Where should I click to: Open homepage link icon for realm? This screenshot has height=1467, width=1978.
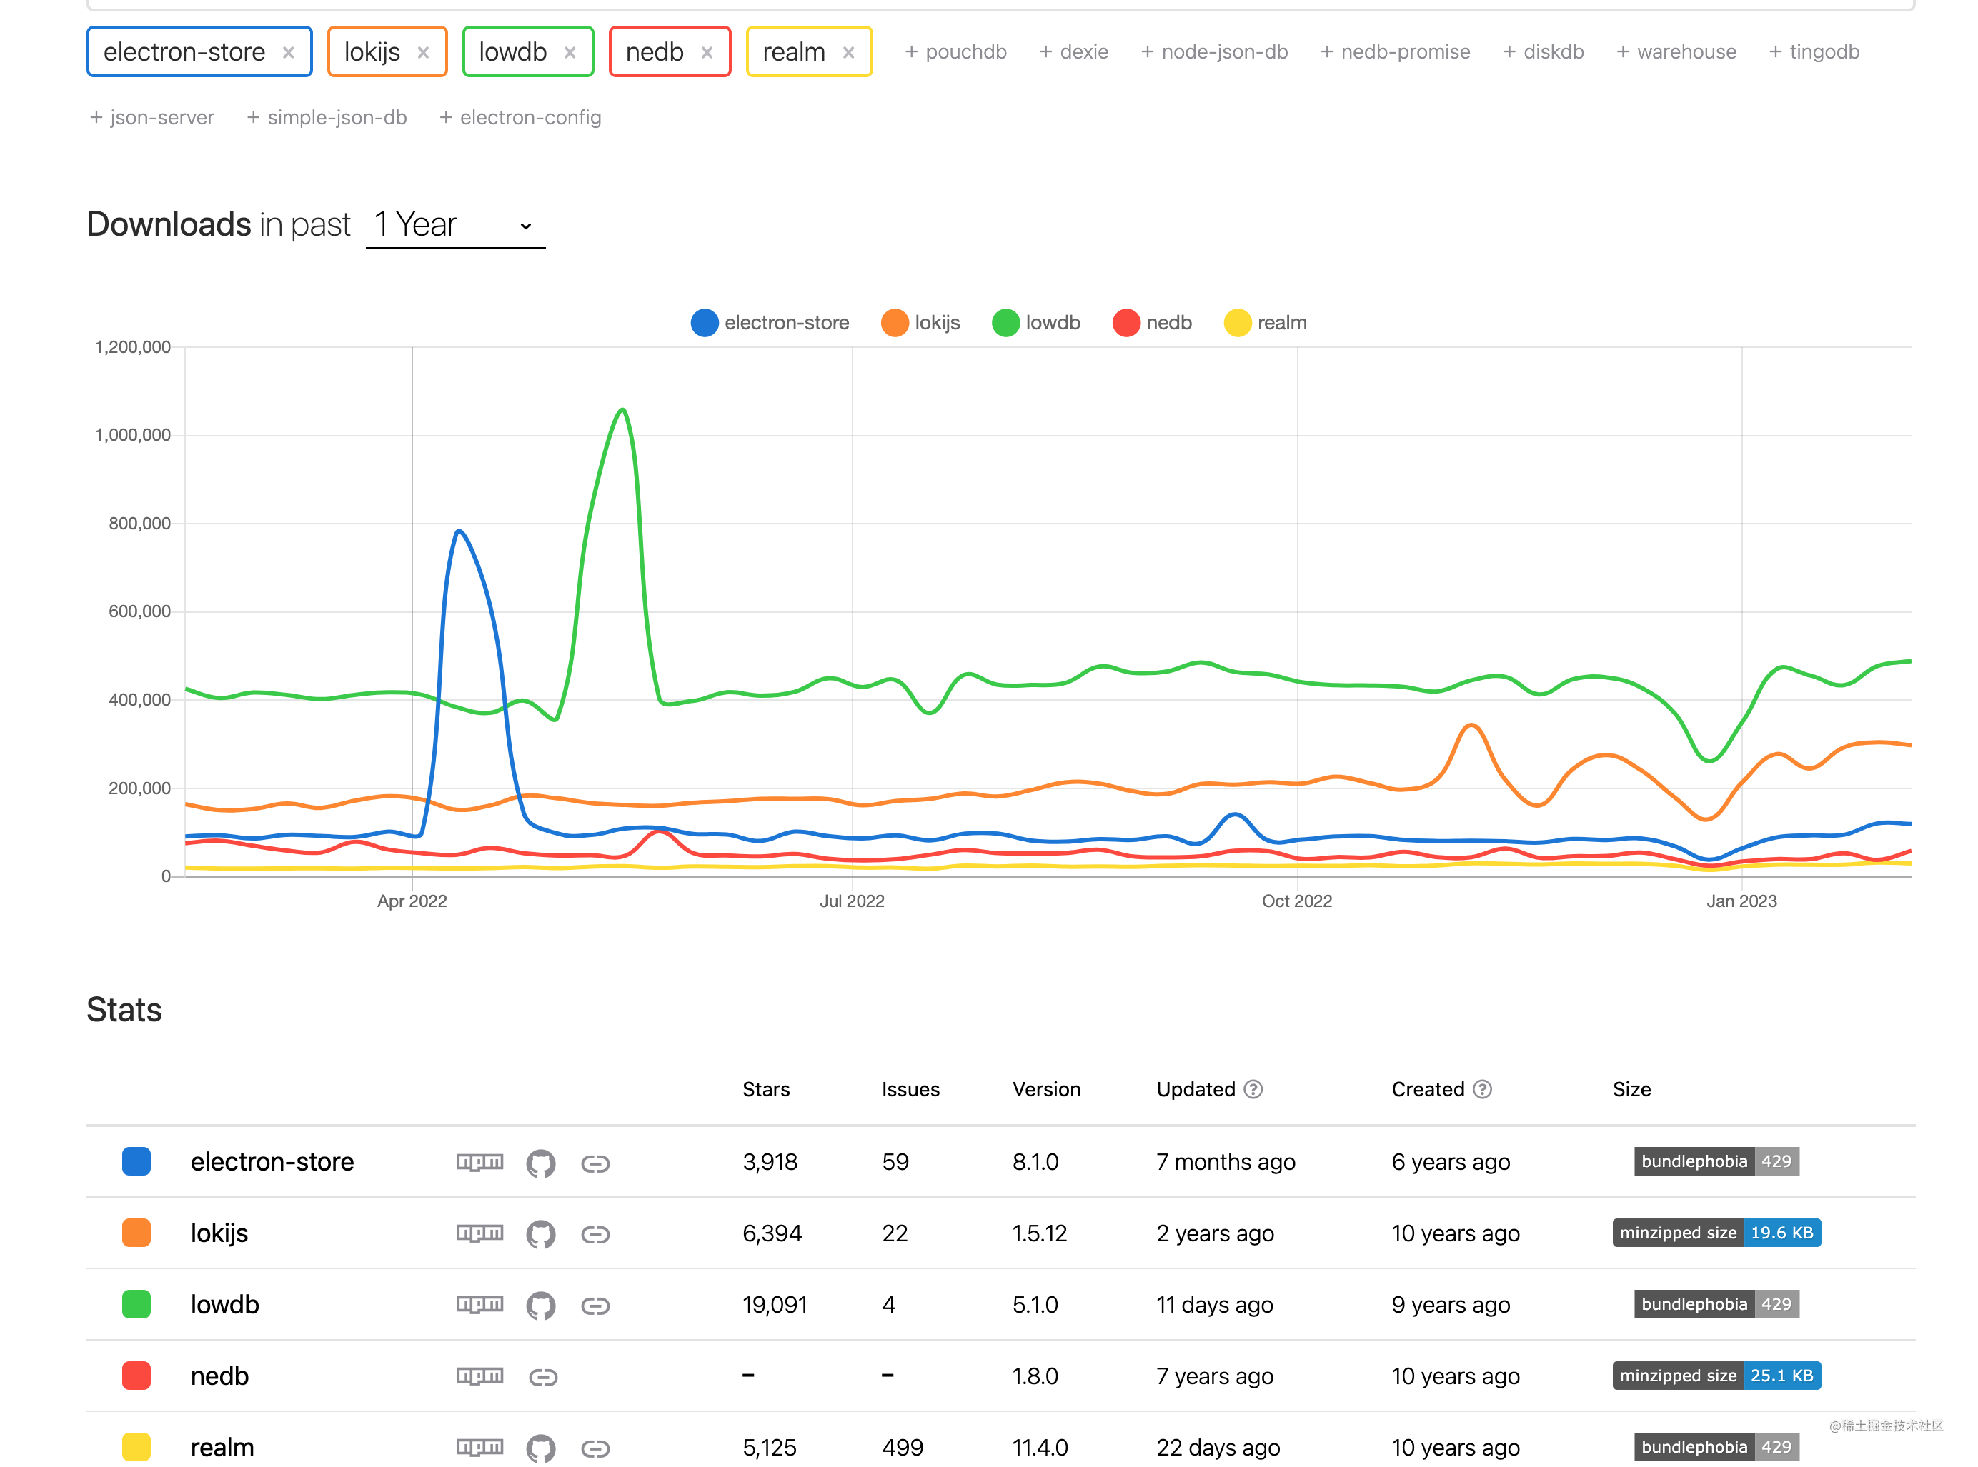[x=595, y=1448]
